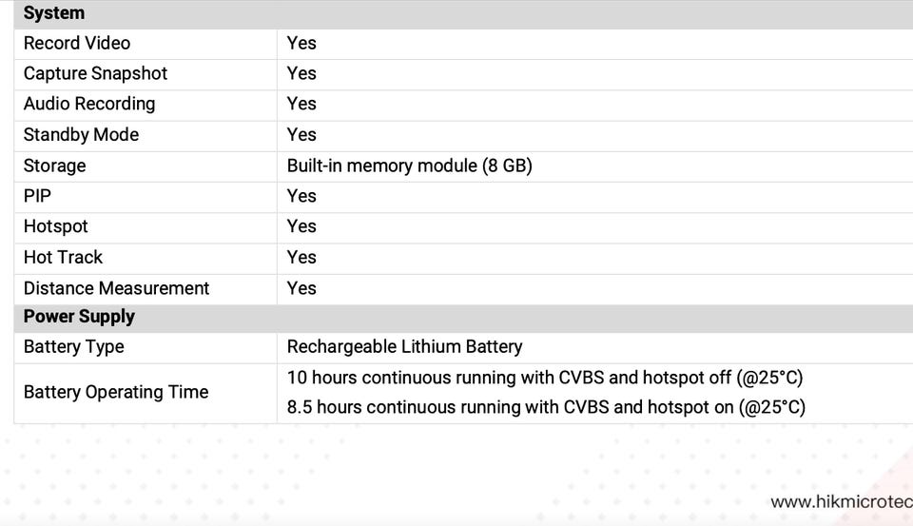
Task: Select the PIP row label
Action: tap(37, 196)
